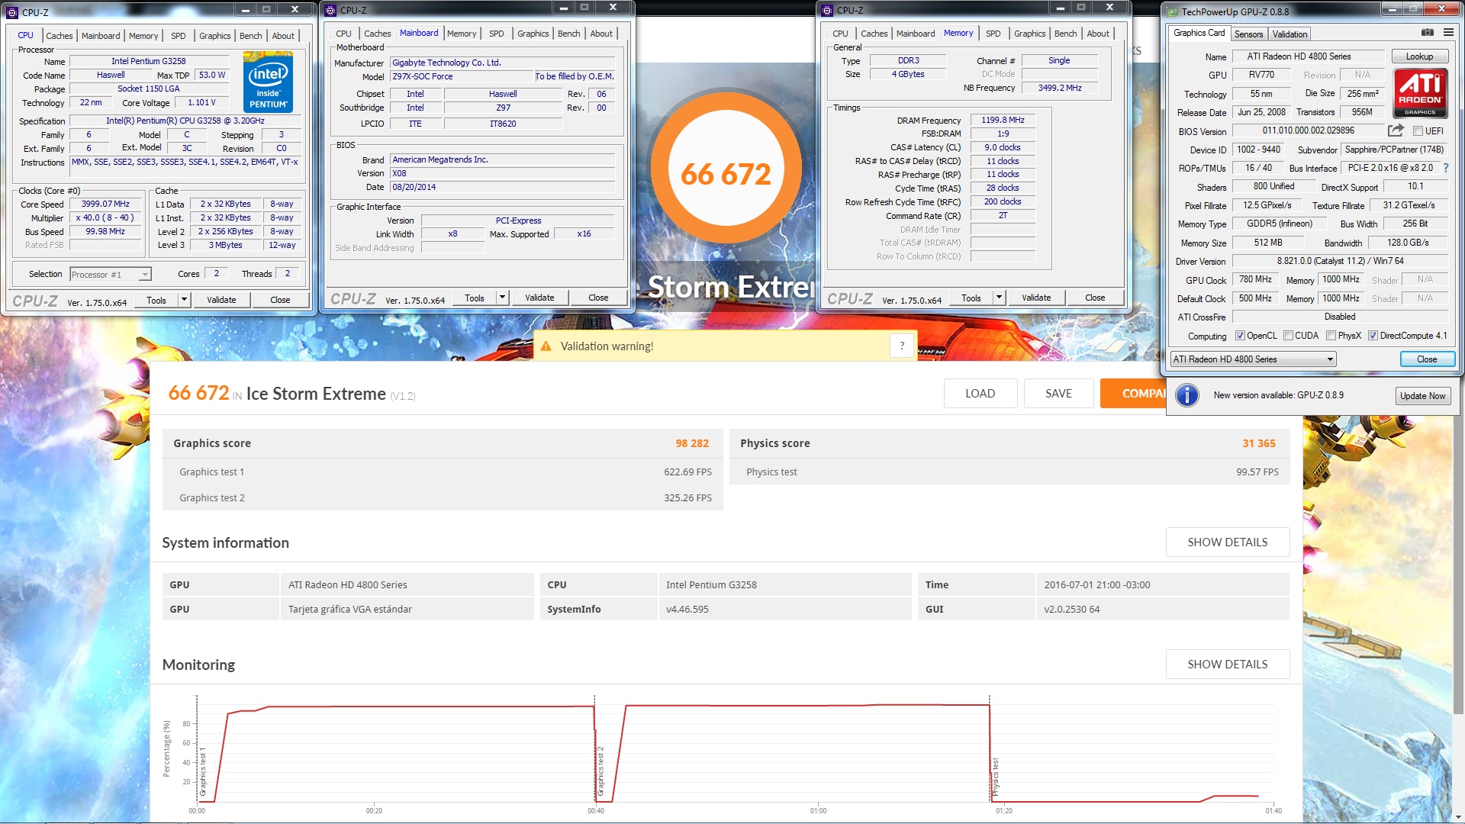The height and width of the screenshot is (824, 1465).
Task: Click the BIOS share/export arrow icon in GPU-Z
Action: [1396, 130]
